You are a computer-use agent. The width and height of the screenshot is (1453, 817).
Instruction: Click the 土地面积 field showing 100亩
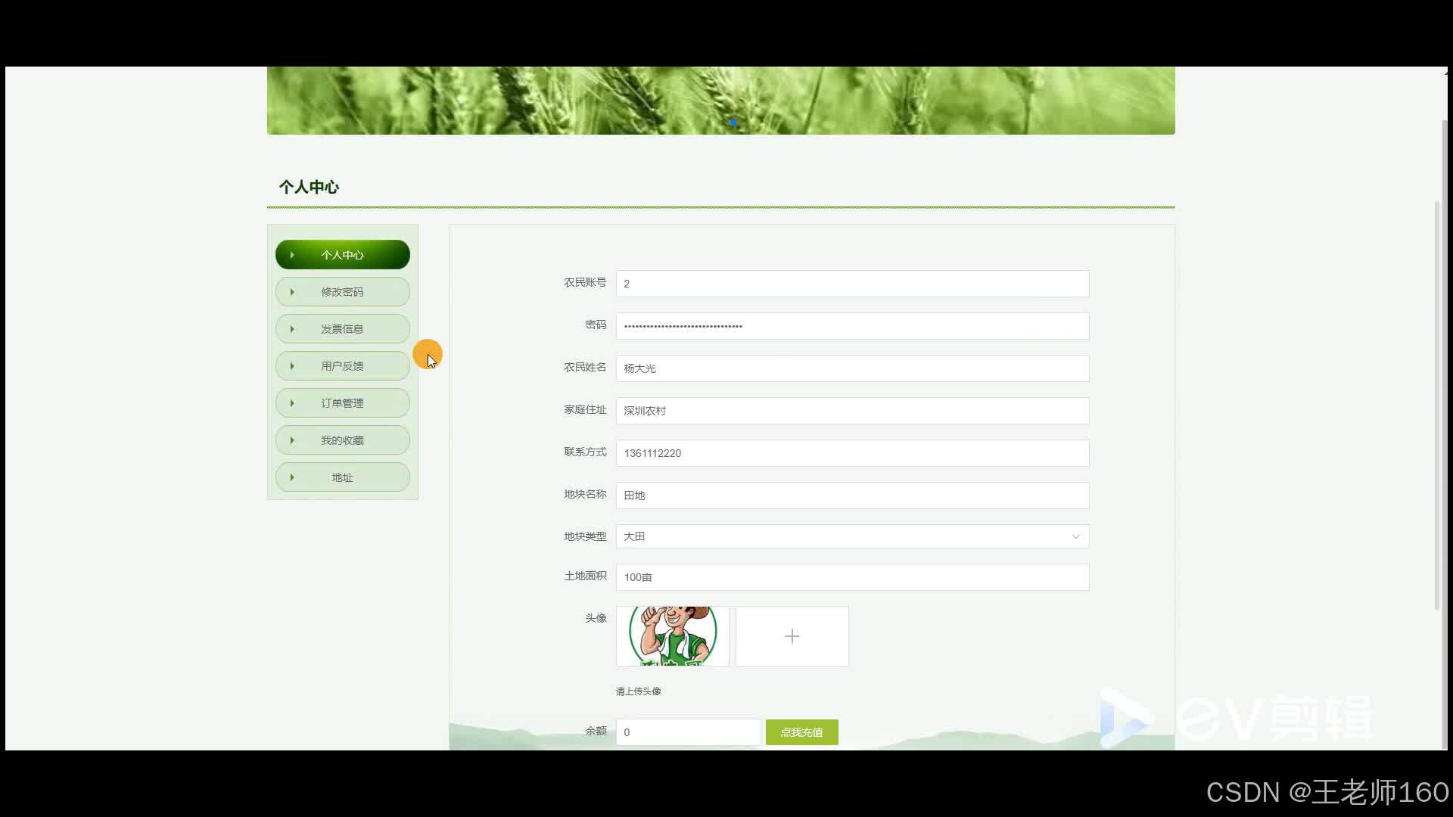click(x=852, y=577)
